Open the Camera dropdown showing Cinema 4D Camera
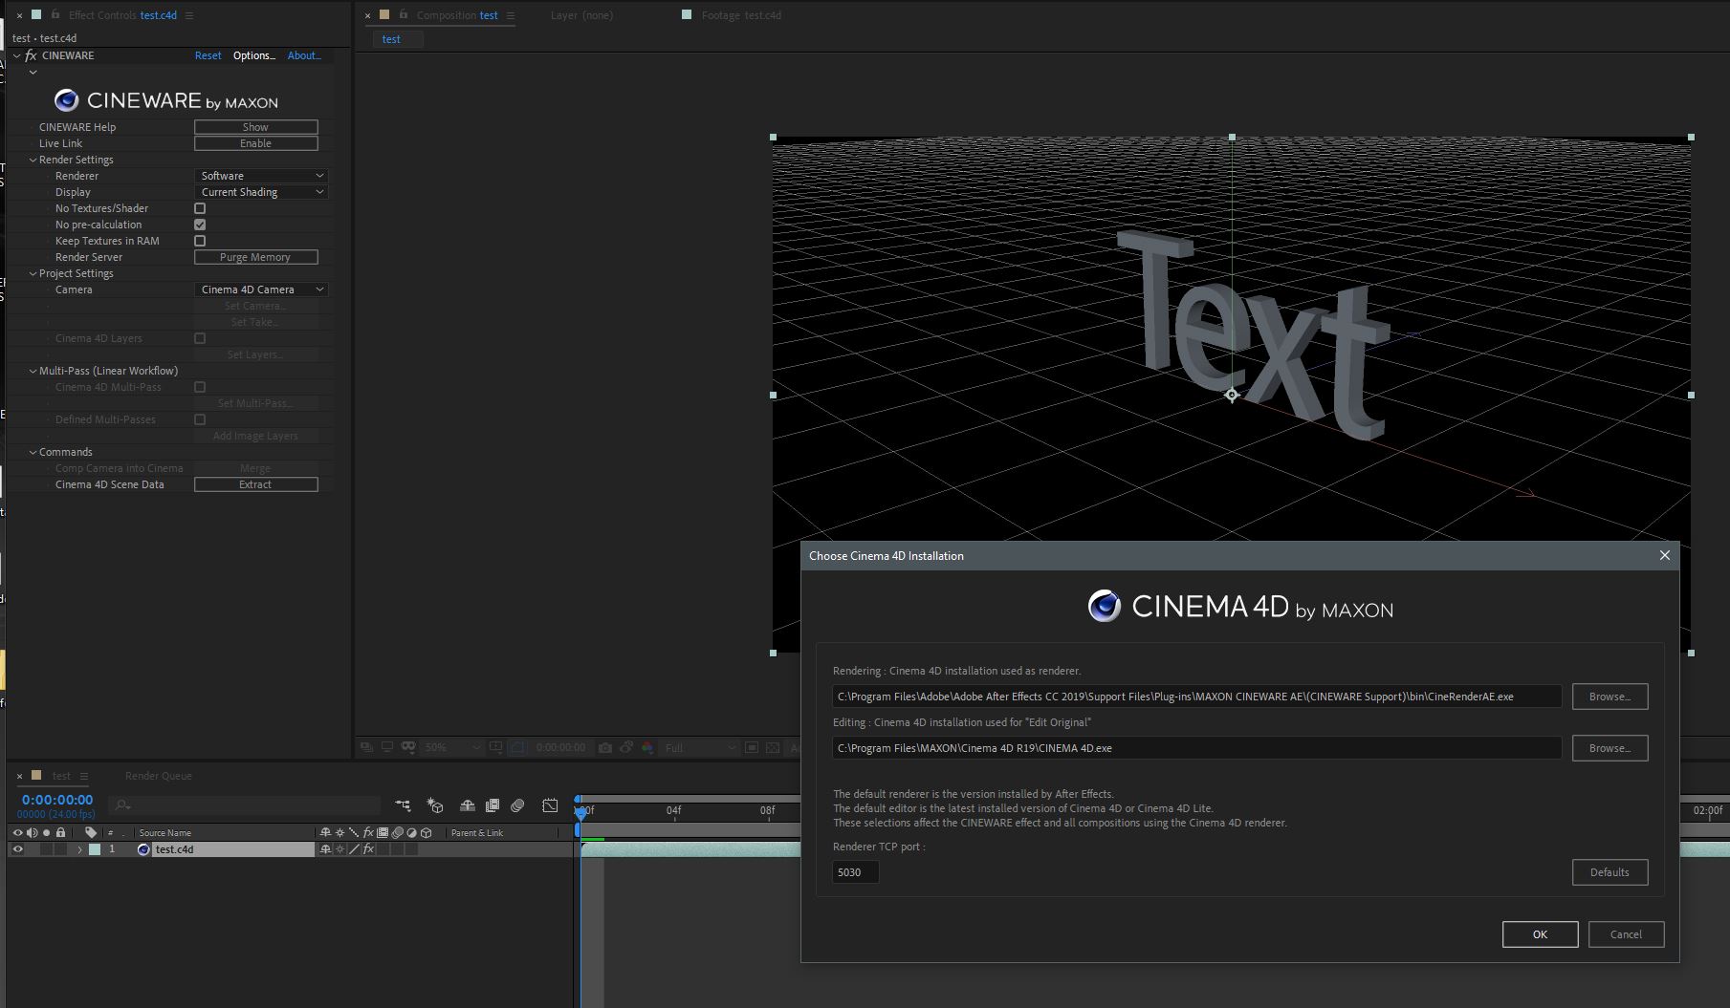1730x1008 pixels. (x=261, y=290)
